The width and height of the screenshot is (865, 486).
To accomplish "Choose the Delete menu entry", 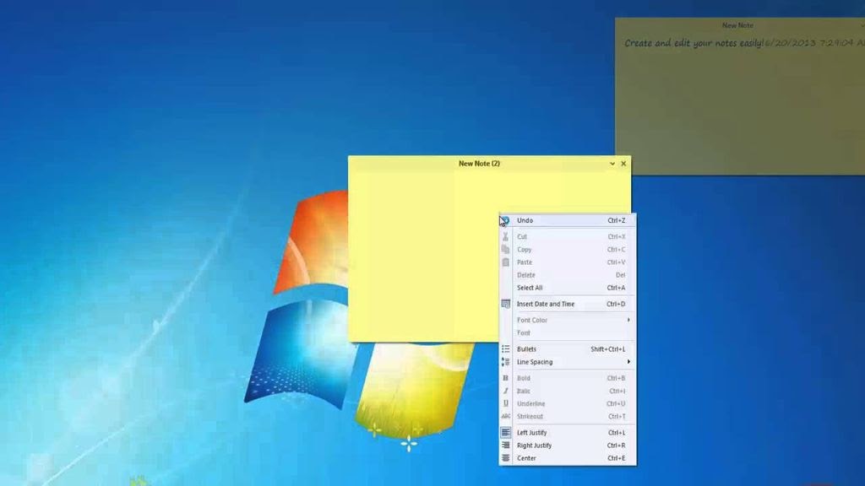I will coord(568,275).
